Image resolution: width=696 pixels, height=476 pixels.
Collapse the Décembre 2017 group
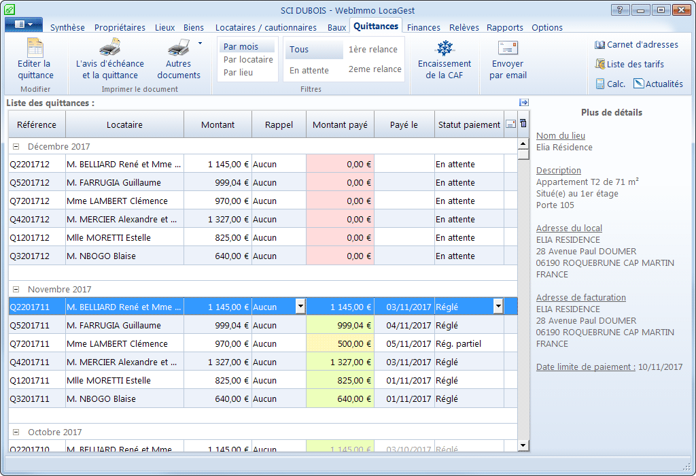point(15,147)
